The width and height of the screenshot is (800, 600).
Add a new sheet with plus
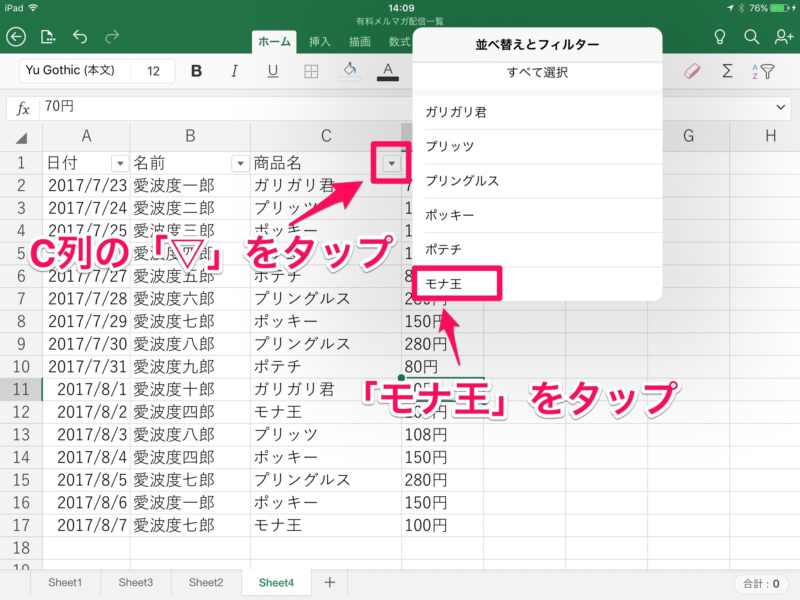[330, 582]
